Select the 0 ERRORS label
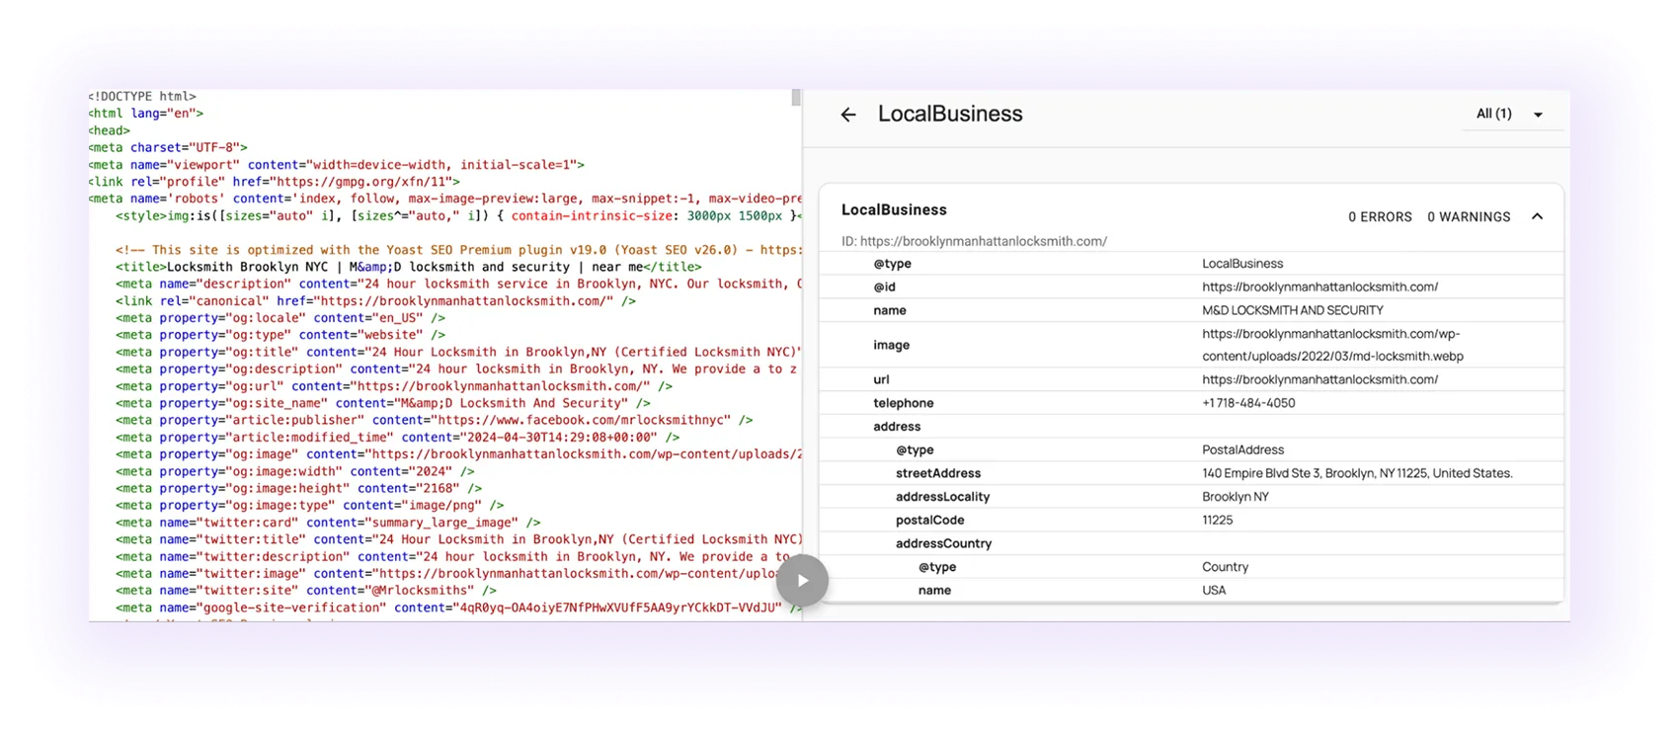 (1380, 217)
